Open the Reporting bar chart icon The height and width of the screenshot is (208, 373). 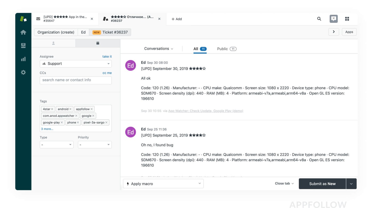23,59
